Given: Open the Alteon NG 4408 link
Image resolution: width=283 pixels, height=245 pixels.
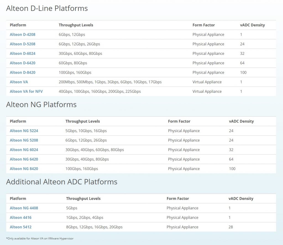Looking at the screenshot, I should (24, 208).
